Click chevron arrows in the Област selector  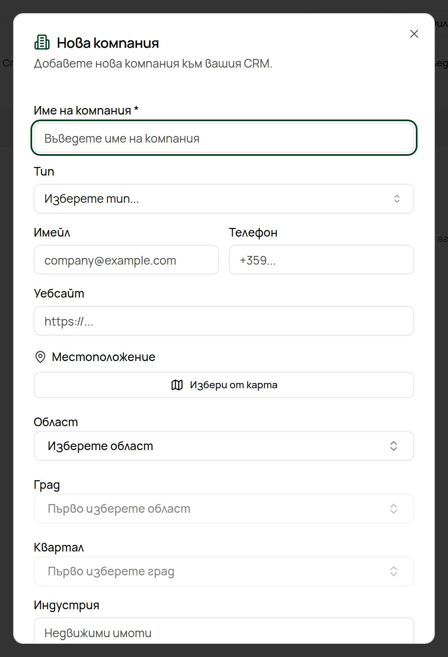(x=394, y=446)
